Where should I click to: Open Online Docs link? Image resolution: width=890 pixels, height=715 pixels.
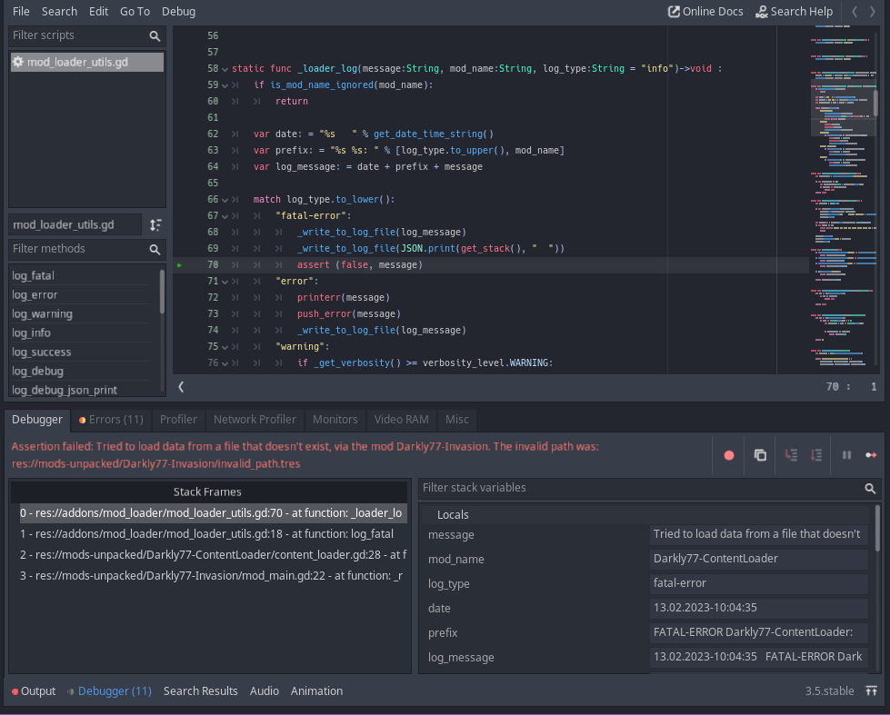(x=705, y=12)
